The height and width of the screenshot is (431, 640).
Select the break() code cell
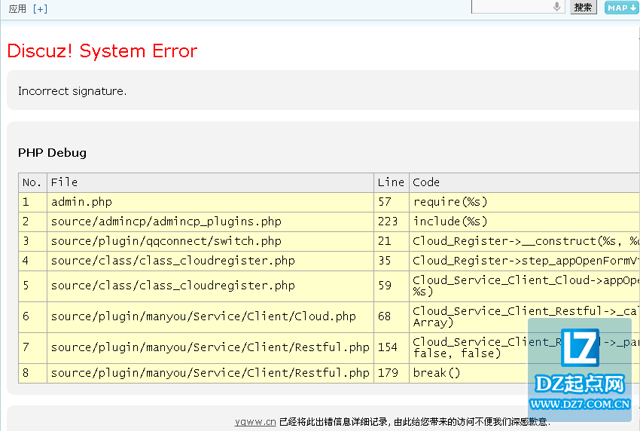tap(525, 374)
